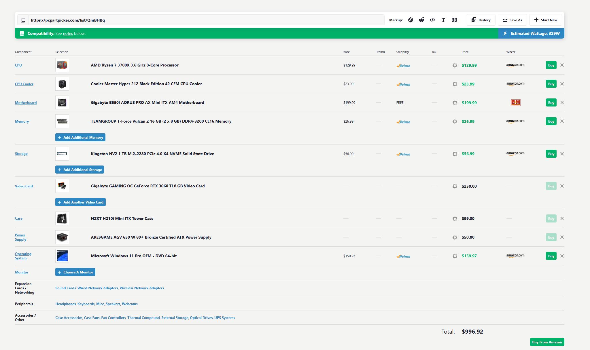Open settings gear for Hyper 212 cooler row
The width and height of the screenshot is (590, 350).
[x=455, y=84]
